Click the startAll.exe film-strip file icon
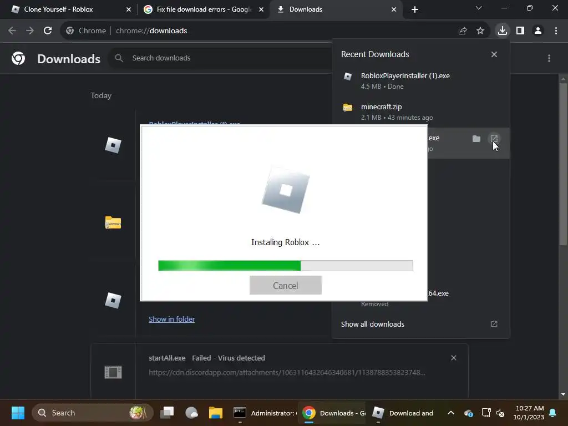 tap(113, 372)
